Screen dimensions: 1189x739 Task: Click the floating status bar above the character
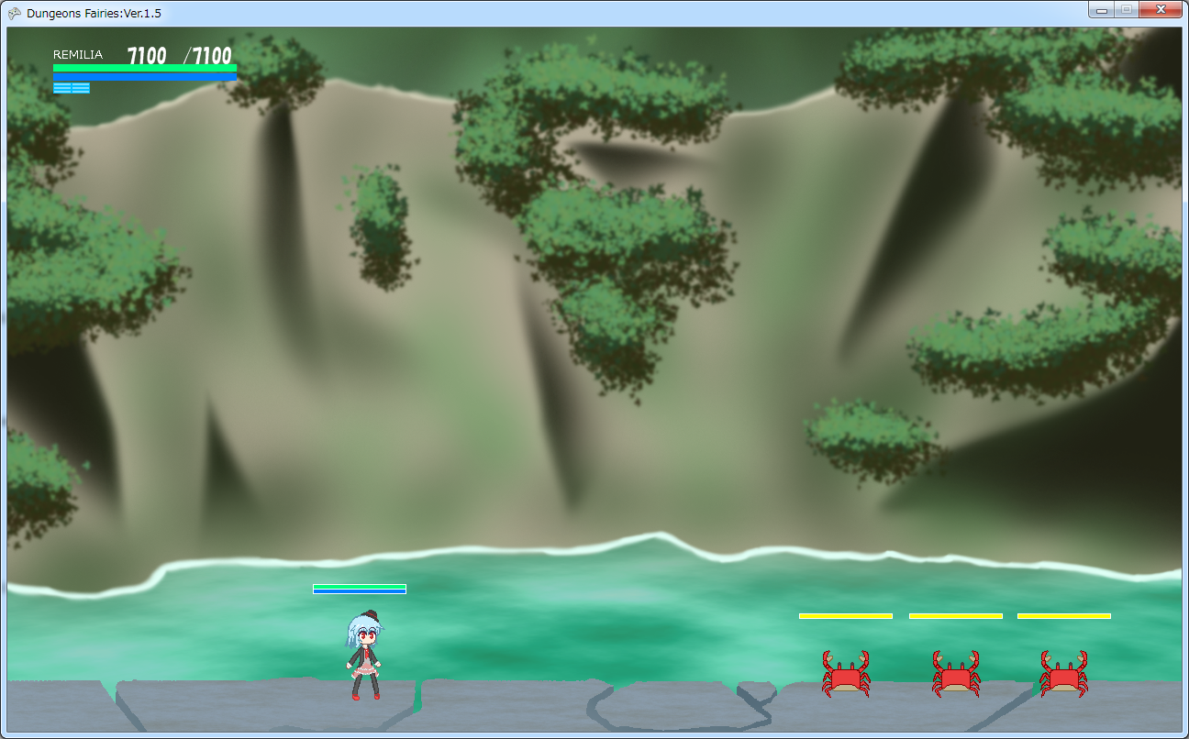(360, 589)
